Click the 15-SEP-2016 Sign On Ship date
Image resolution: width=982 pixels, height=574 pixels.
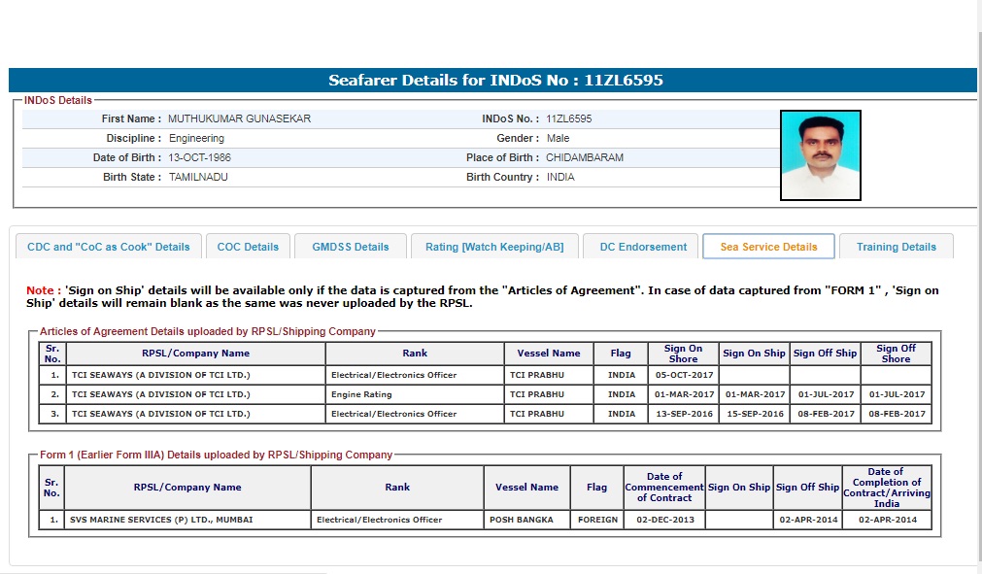coord(755,414)
